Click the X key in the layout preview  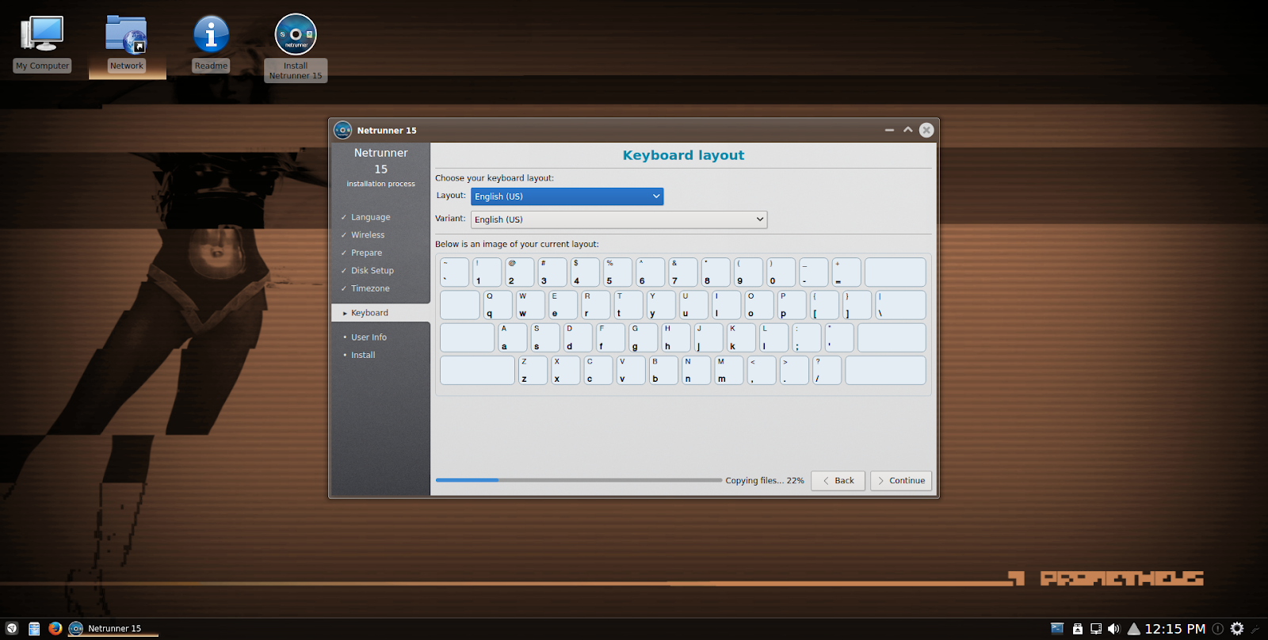[566, 370]
